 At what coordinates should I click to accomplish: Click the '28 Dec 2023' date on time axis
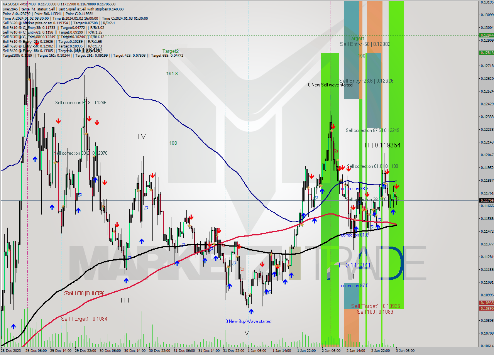[12, 351]
